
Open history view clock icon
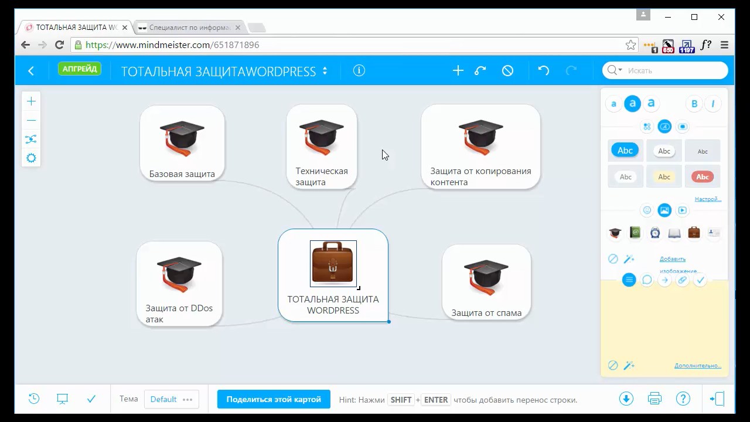click(34, 399)
